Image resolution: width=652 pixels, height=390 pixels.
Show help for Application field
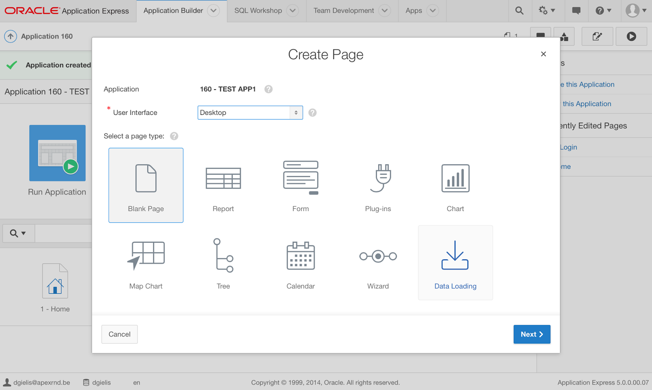pos(269,89)
